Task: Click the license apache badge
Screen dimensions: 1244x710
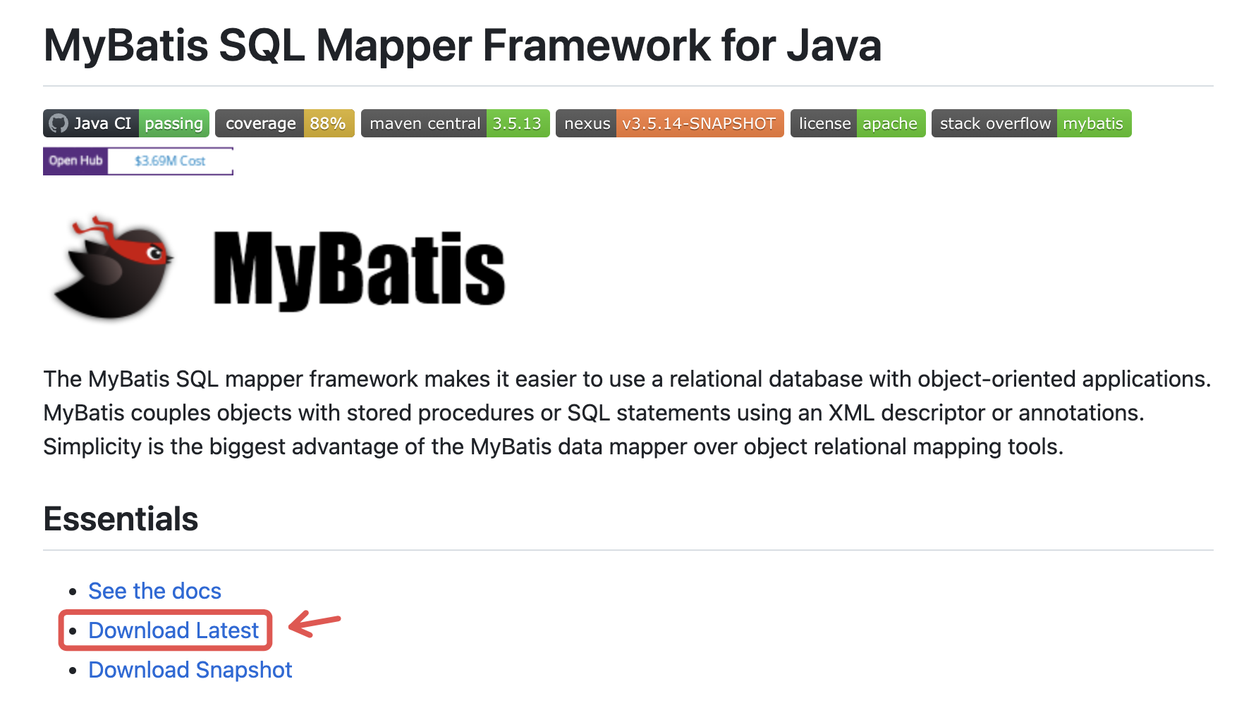Action: pos(858,123)
